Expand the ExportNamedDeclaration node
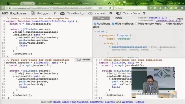The image size is (185, 104). pos(110,47)
